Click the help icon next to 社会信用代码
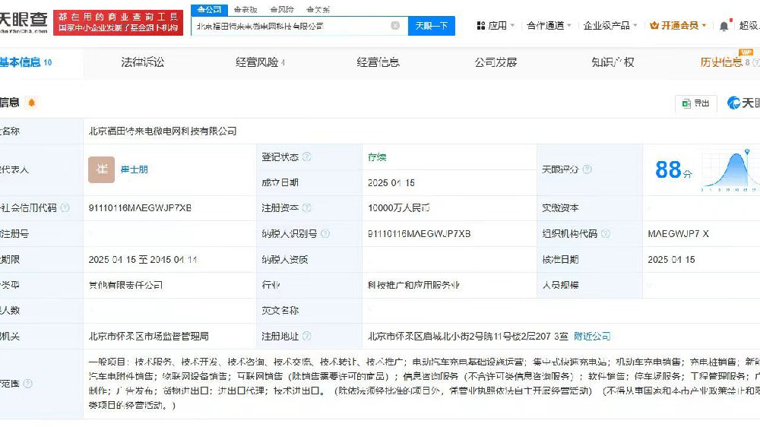Image resolution: width=760 pixels, height=427 pixels. pyautogui.click(x=65, y=208)
